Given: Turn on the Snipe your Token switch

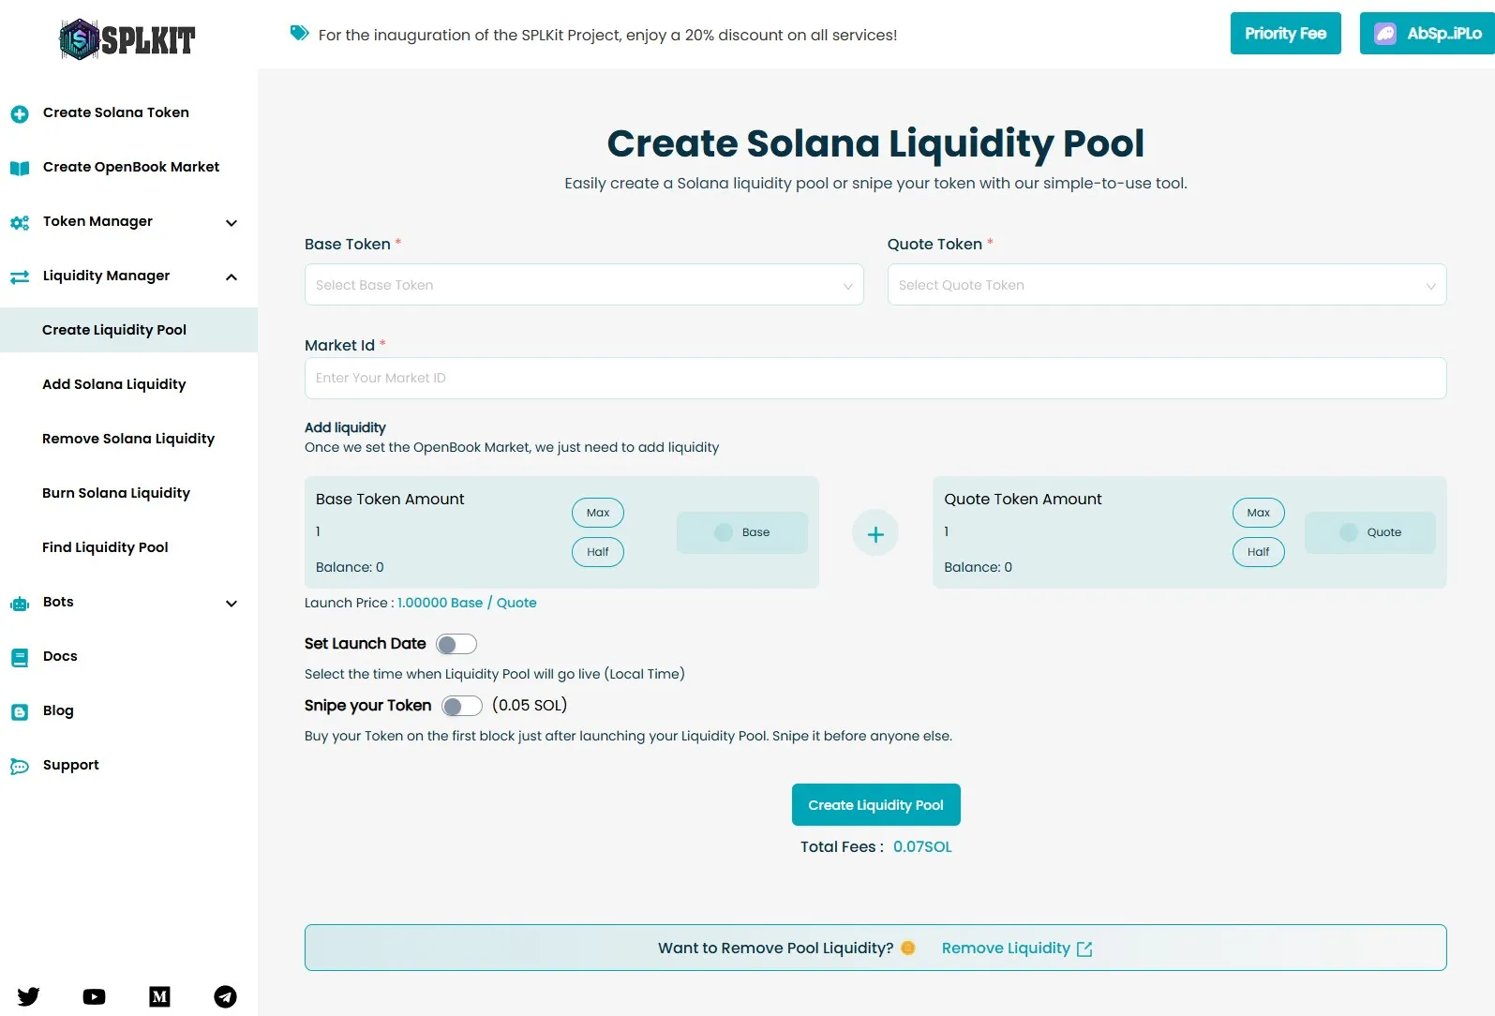Looking at the screenshot, I should (x=462, y=705).
